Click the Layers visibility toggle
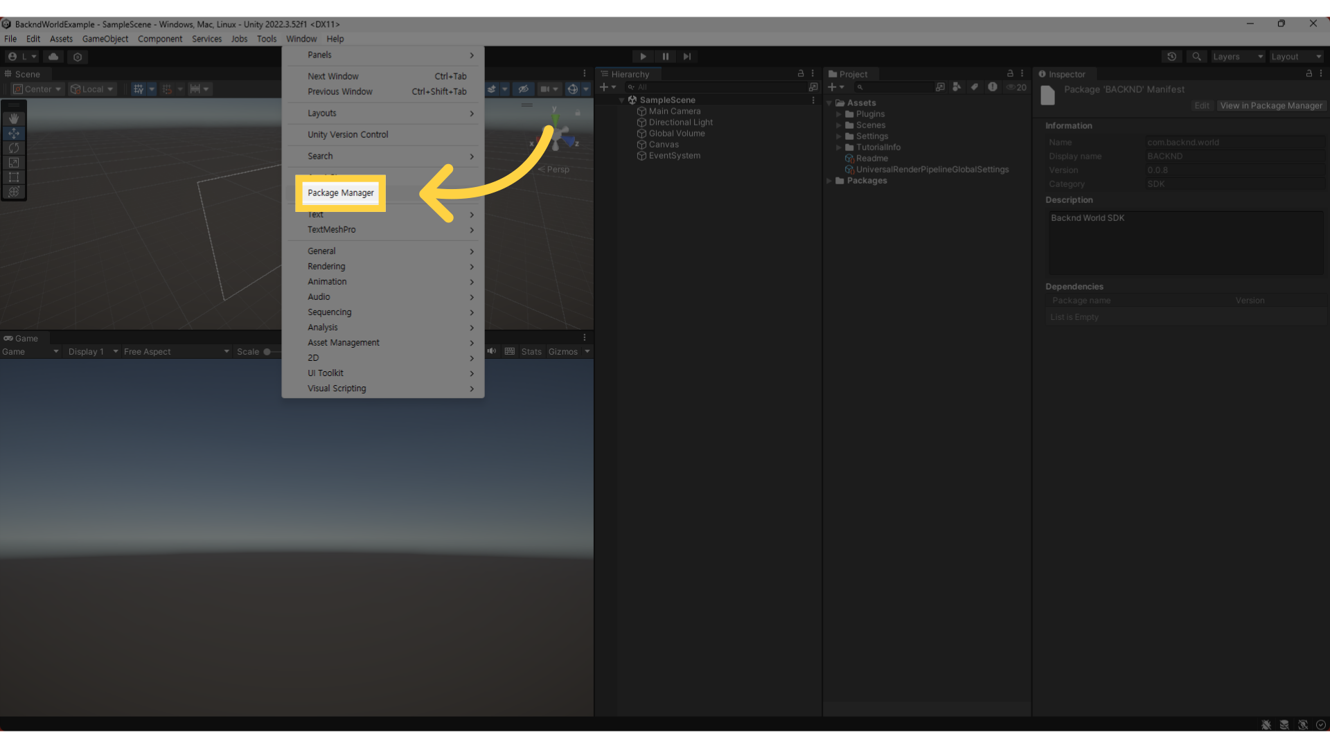The width and height of the screenshot is (1330, 748). click(1236, 55)
